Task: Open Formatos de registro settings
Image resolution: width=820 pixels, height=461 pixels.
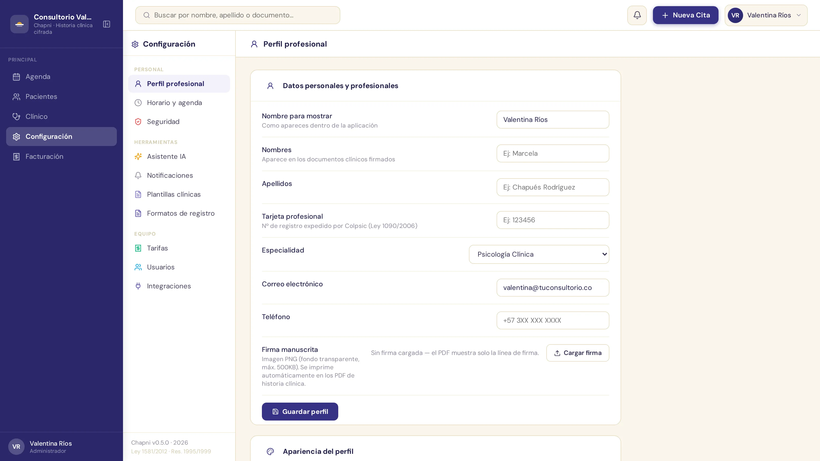Action: click(179, 214)
